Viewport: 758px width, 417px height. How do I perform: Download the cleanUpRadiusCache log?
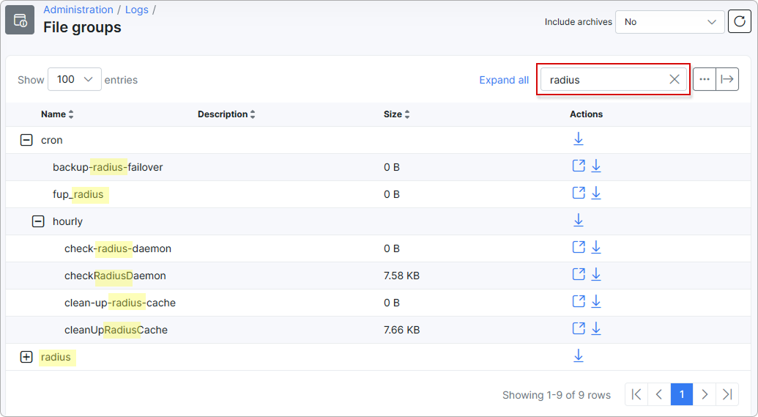596,328
